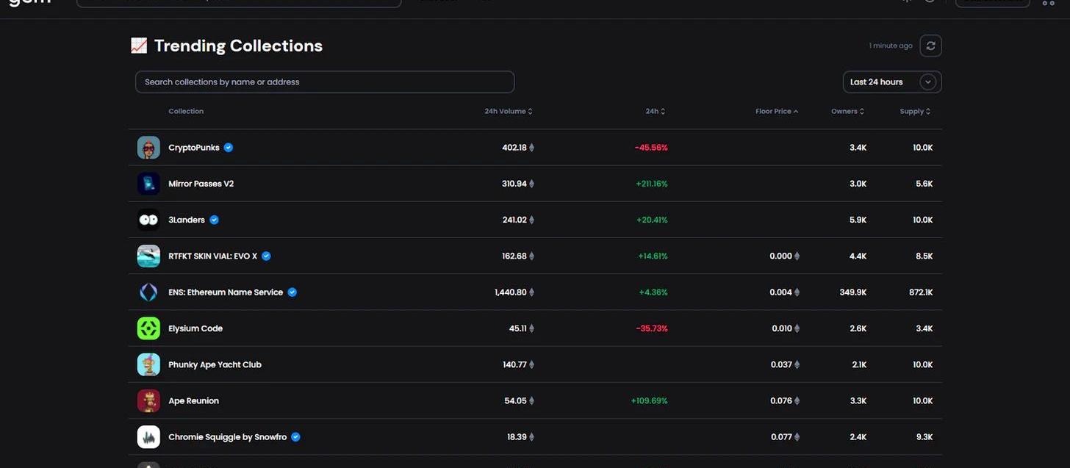
Task: Click the +20.41% change for 3Landers
Action: tap(653, 220)
